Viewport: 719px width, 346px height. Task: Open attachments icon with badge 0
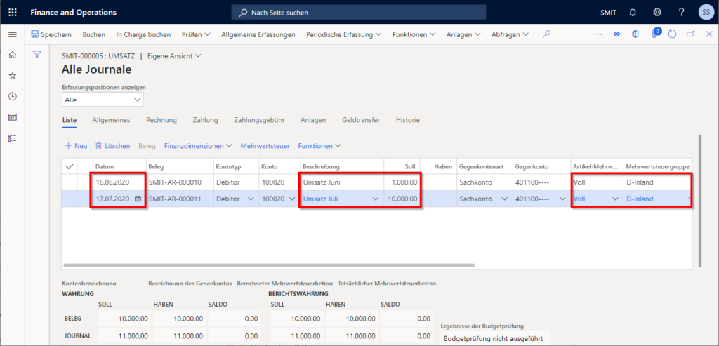click(x=655, y=34)
